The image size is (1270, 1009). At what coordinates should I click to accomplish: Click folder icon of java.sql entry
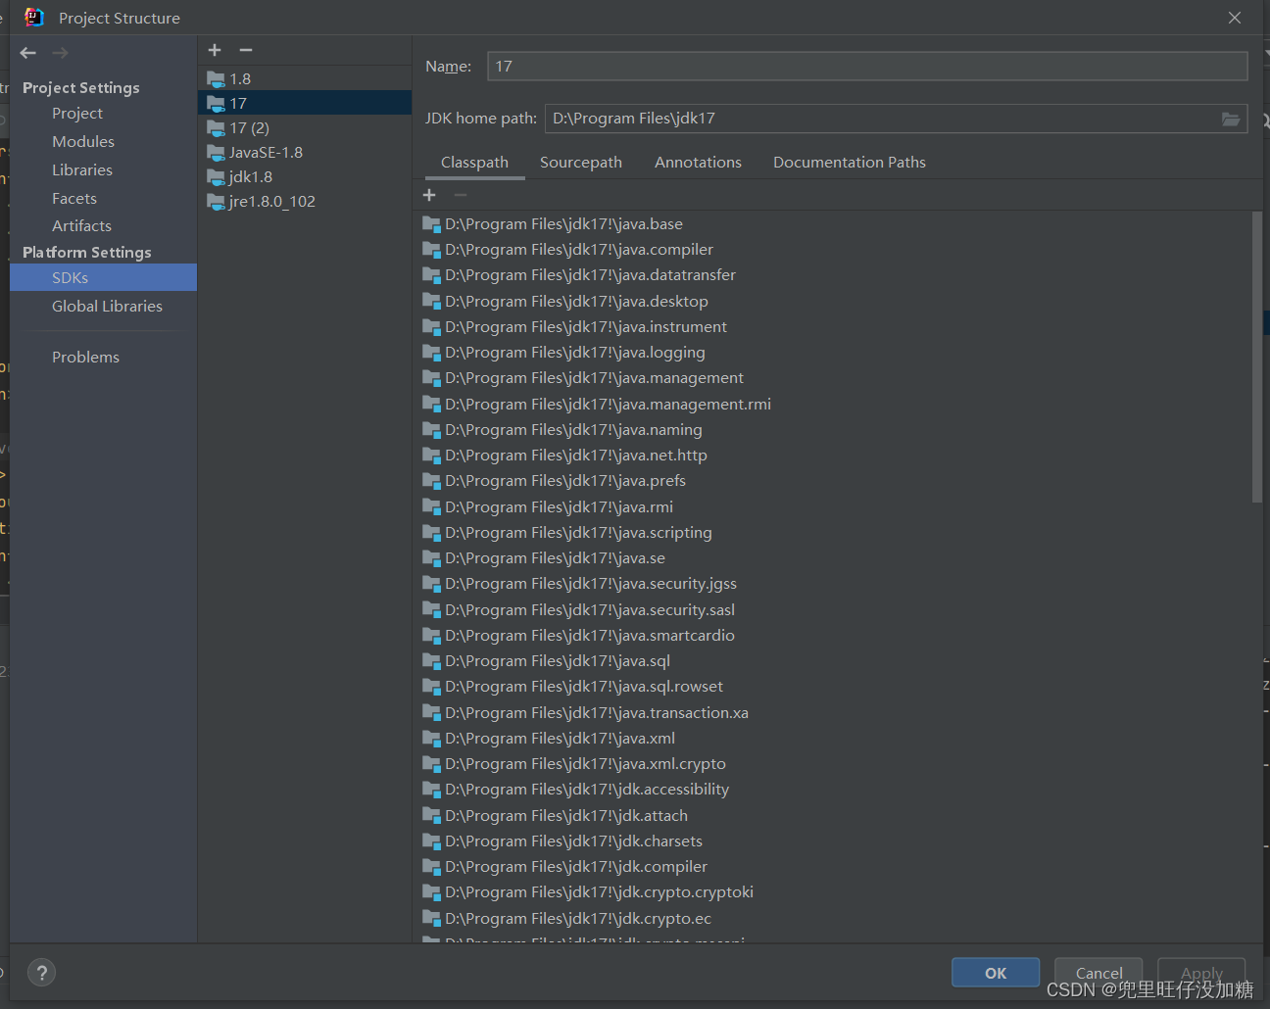431,661
